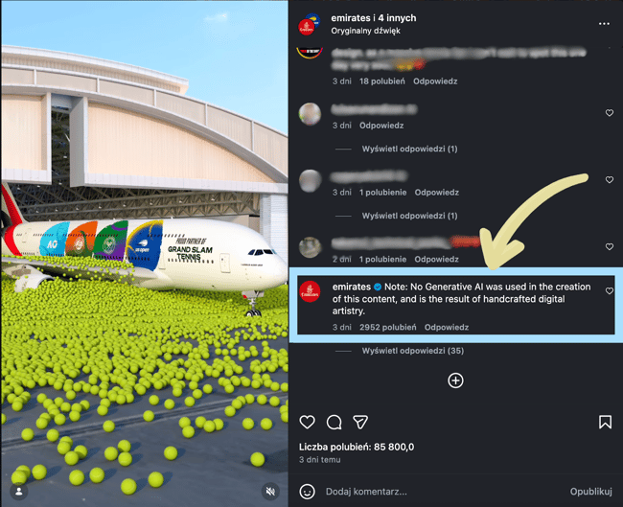Load more comments plus button
This screenshot has height=507, width=623.
click(x=455, y=380)
